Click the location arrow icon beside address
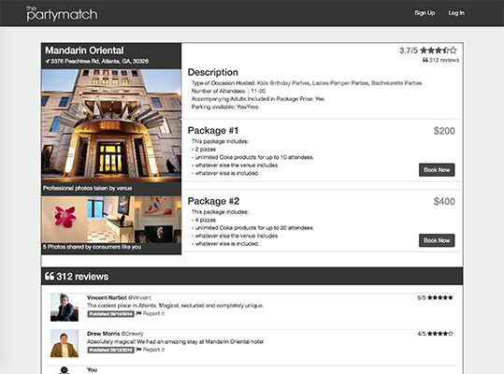Viewport: 504px width, 374px height. [48, 61]
